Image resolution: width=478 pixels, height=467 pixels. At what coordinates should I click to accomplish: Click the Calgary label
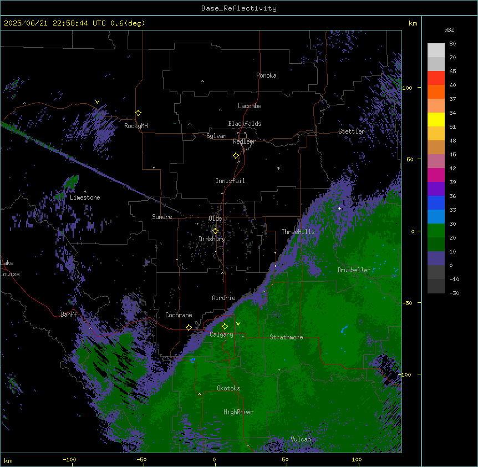221,334
